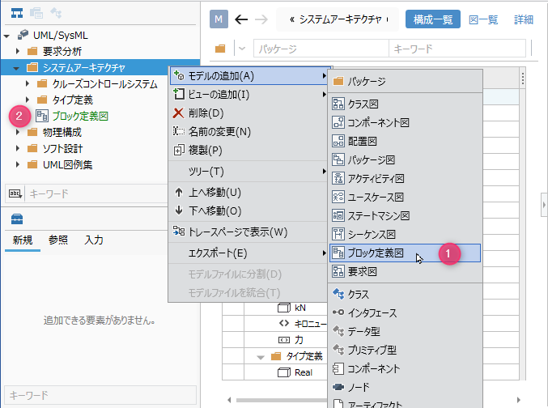The image size is (548, 408).
Task: Switch to the 入力 tab
Action: pos(94,240)
